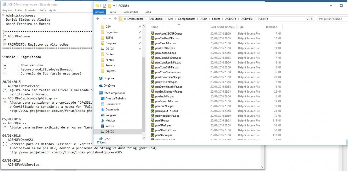The image size is (348, 171).
Task: Select the pcnModeloNFe.pas file icon
Action: pyautogui.click(x=152, y=116)
